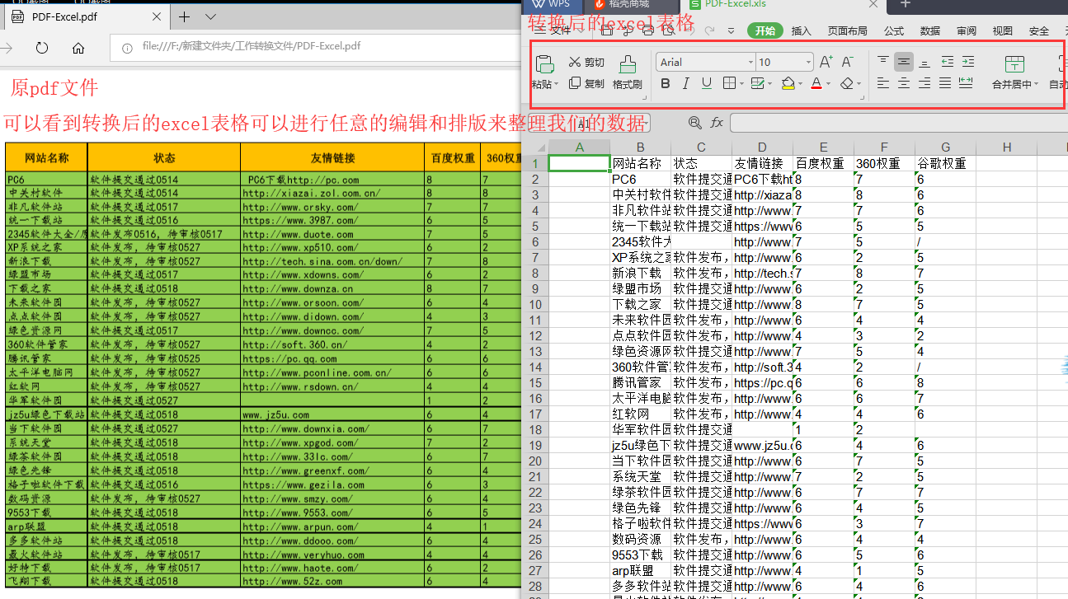Show site info icon in address bar

pos(128,48)
